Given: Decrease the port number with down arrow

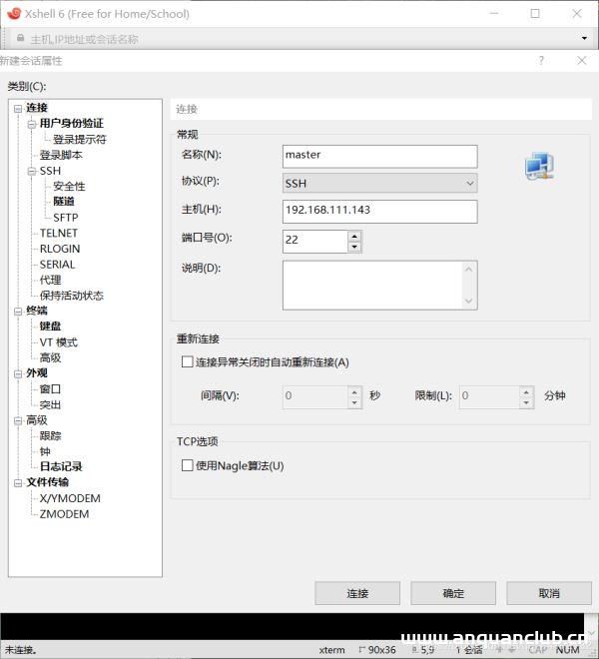Looking at the screenshot, I should point(354,247).
